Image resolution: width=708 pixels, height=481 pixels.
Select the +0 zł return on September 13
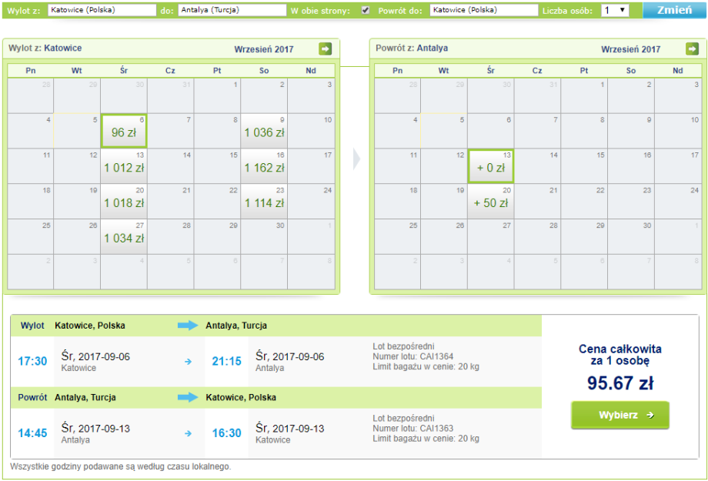[x=491, y=166]
